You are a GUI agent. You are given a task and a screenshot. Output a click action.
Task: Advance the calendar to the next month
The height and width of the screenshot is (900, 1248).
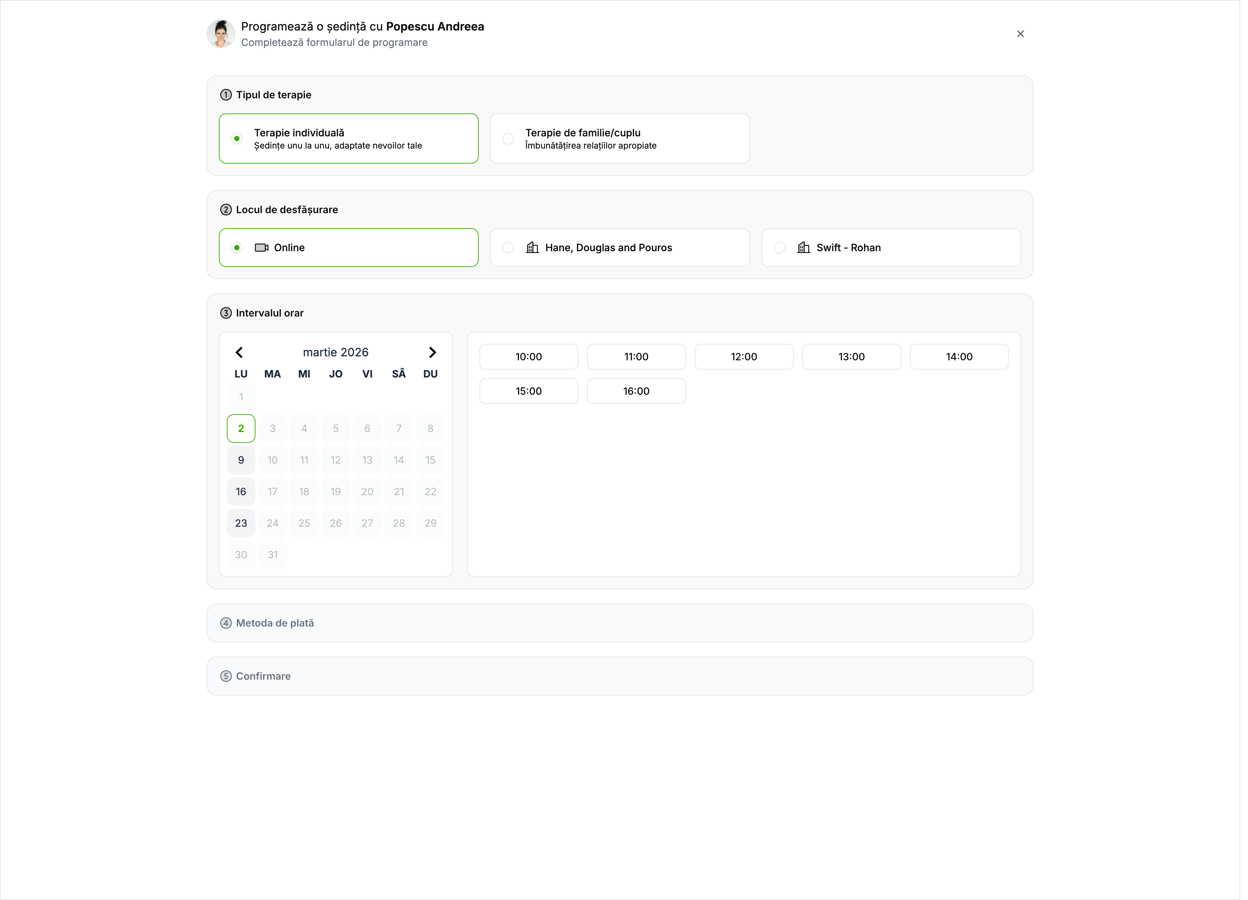coord(432,352)
